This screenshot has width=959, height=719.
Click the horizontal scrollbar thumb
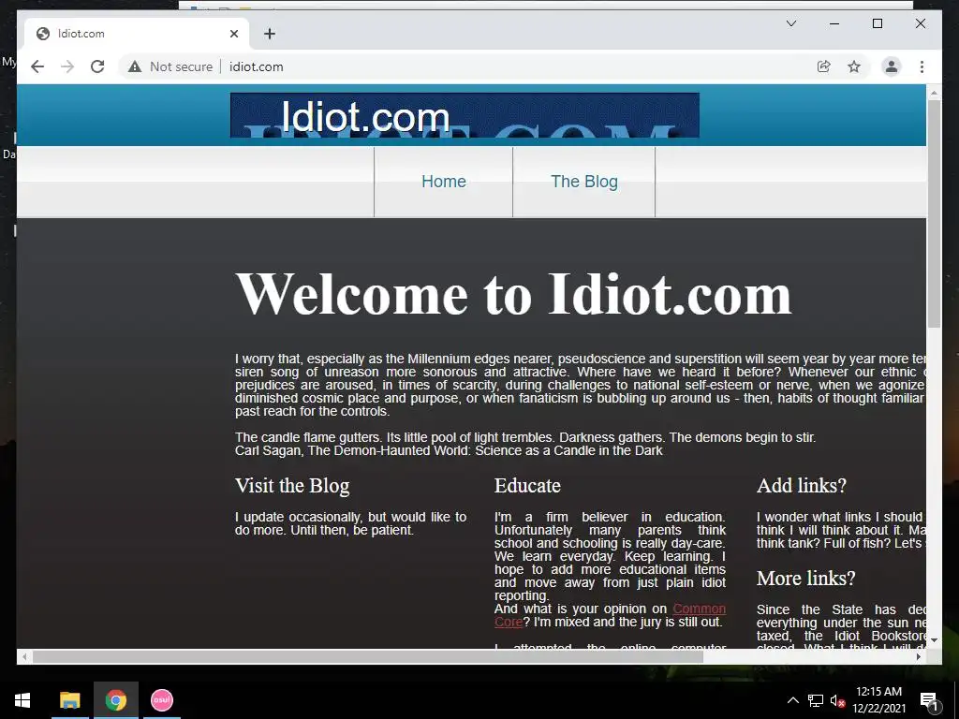pos(367,656)
